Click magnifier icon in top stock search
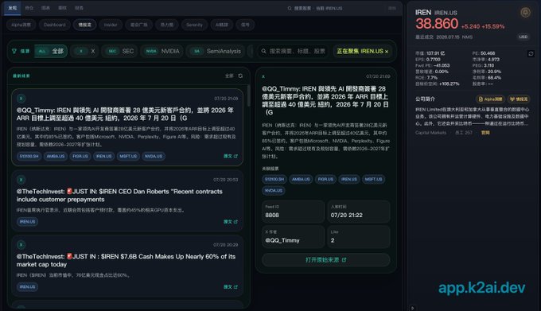This screenshot has height=311, width=541. pos(290,8)
